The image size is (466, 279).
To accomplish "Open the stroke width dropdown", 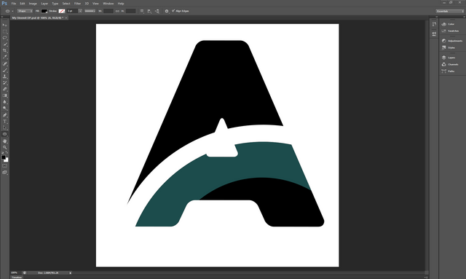I will pyautogui.click(x=80, y=11).
